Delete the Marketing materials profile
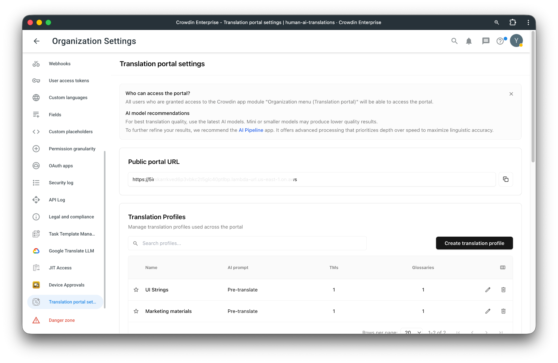Screen dimensions: 558x363 pyautogui.click(x=503, y=311)
